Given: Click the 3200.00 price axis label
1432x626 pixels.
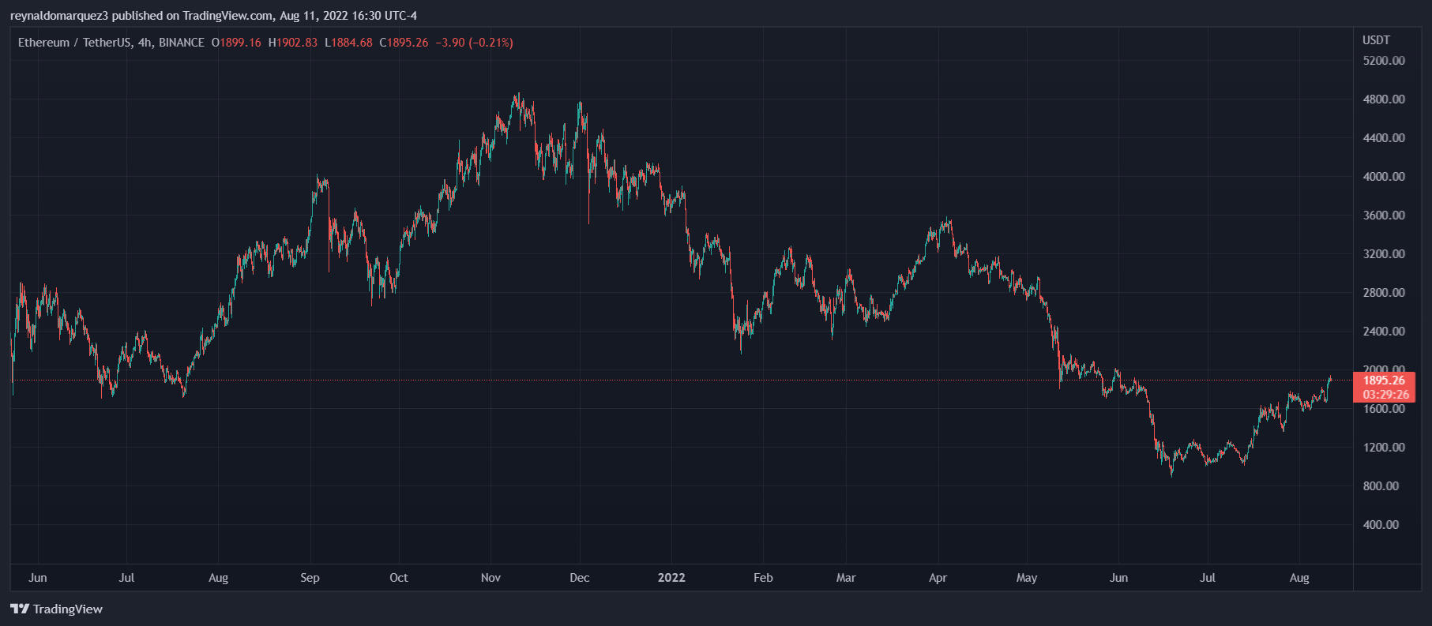Looking at the screenshot, I should (1384, 254).
